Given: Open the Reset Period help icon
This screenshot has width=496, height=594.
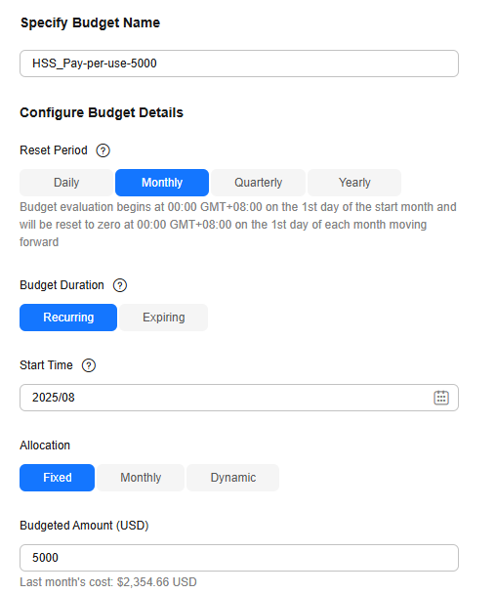Looking at the screenshot, I should coord(103,150).
